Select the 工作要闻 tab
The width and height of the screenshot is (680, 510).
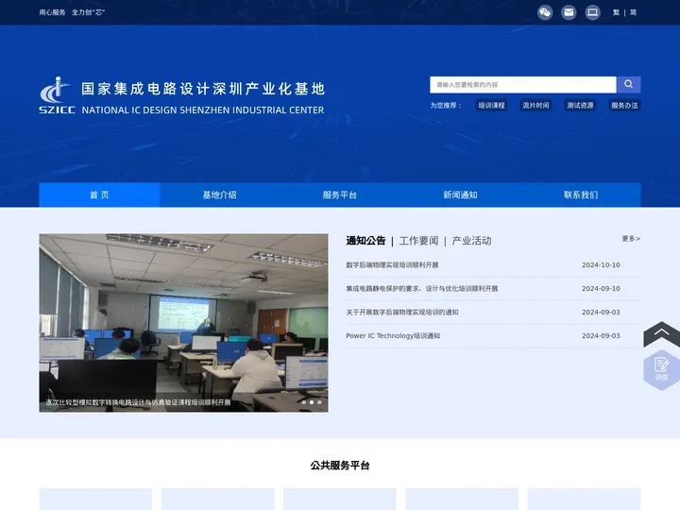point(418,241)
